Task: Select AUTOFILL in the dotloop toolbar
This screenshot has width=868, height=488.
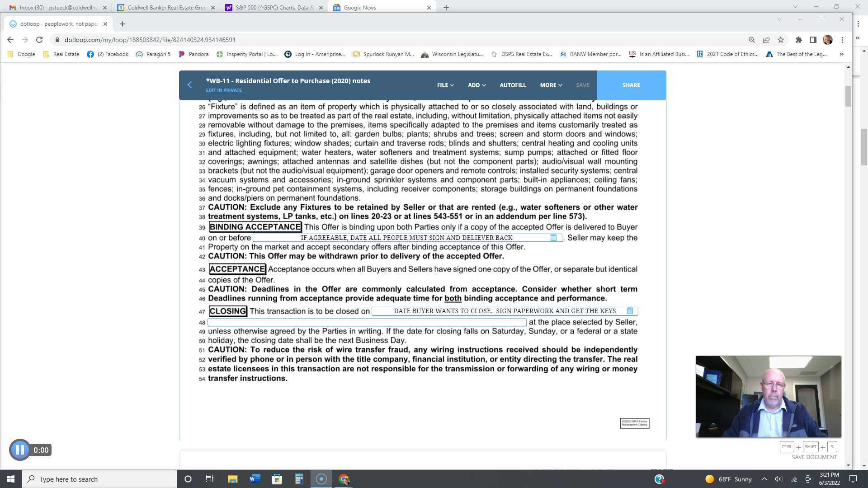Action: point(513,85)
